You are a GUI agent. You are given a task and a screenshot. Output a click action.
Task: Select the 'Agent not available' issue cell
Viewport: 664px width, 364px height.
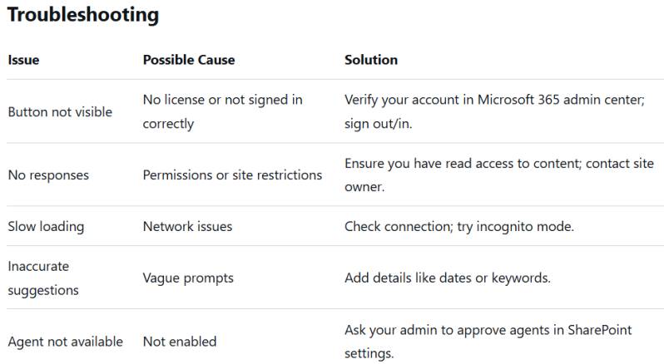65,342
